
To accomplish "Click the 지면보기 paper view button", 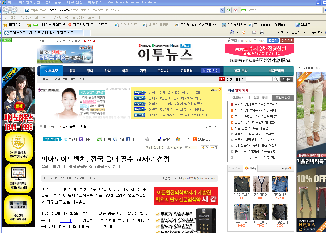I will coord(210,71).
